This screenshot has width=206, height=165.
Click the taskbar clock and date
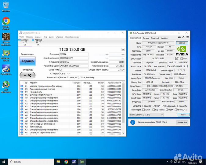point(192,162)
